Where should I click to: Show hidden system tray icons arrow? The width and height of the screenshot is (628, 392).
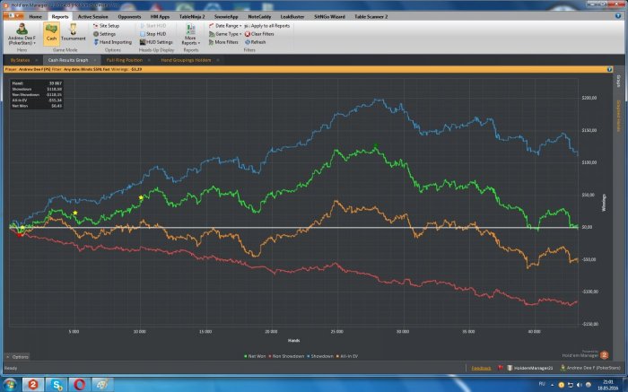click(553, 385)
